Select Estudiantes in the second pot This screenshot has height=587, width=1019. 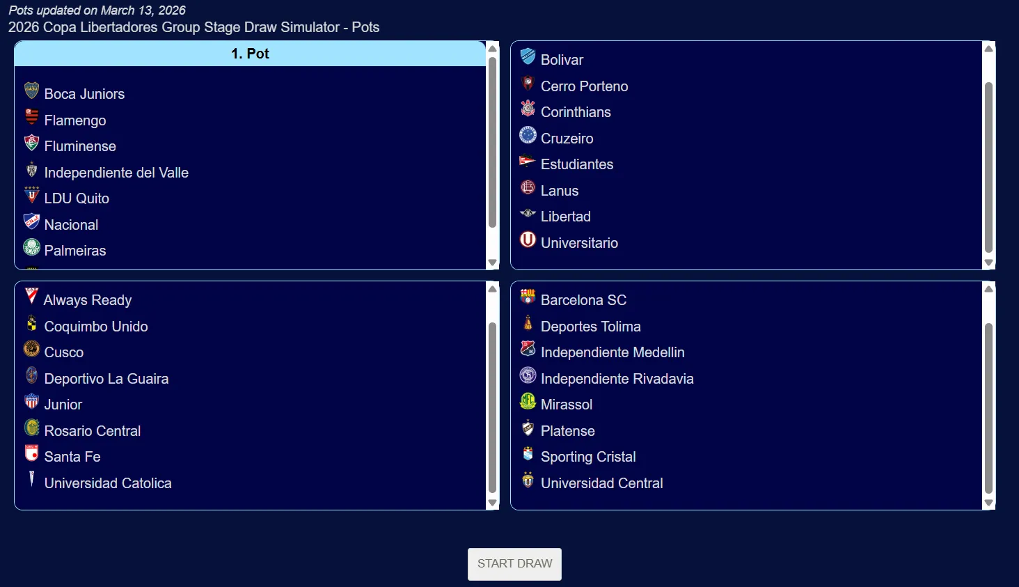coord(577,164)
